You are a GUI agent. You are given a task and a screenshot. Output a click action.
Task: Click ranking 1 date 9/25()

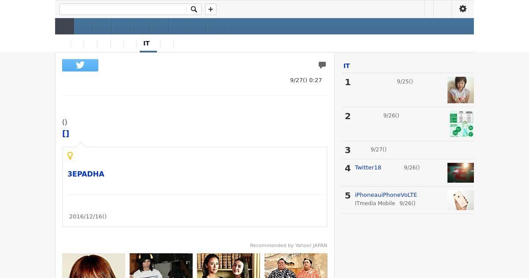(405, 82)
